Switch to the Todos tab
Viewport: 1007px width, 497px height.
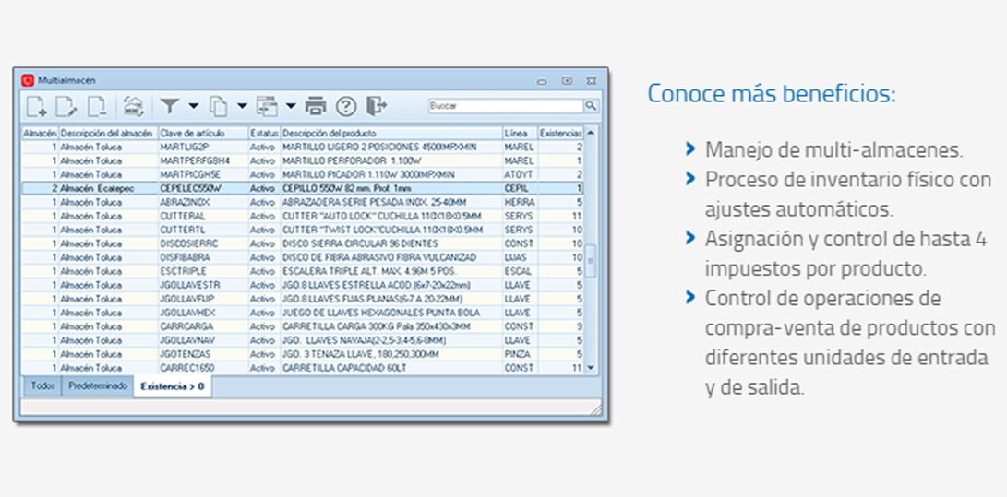[x=42, y=386]
